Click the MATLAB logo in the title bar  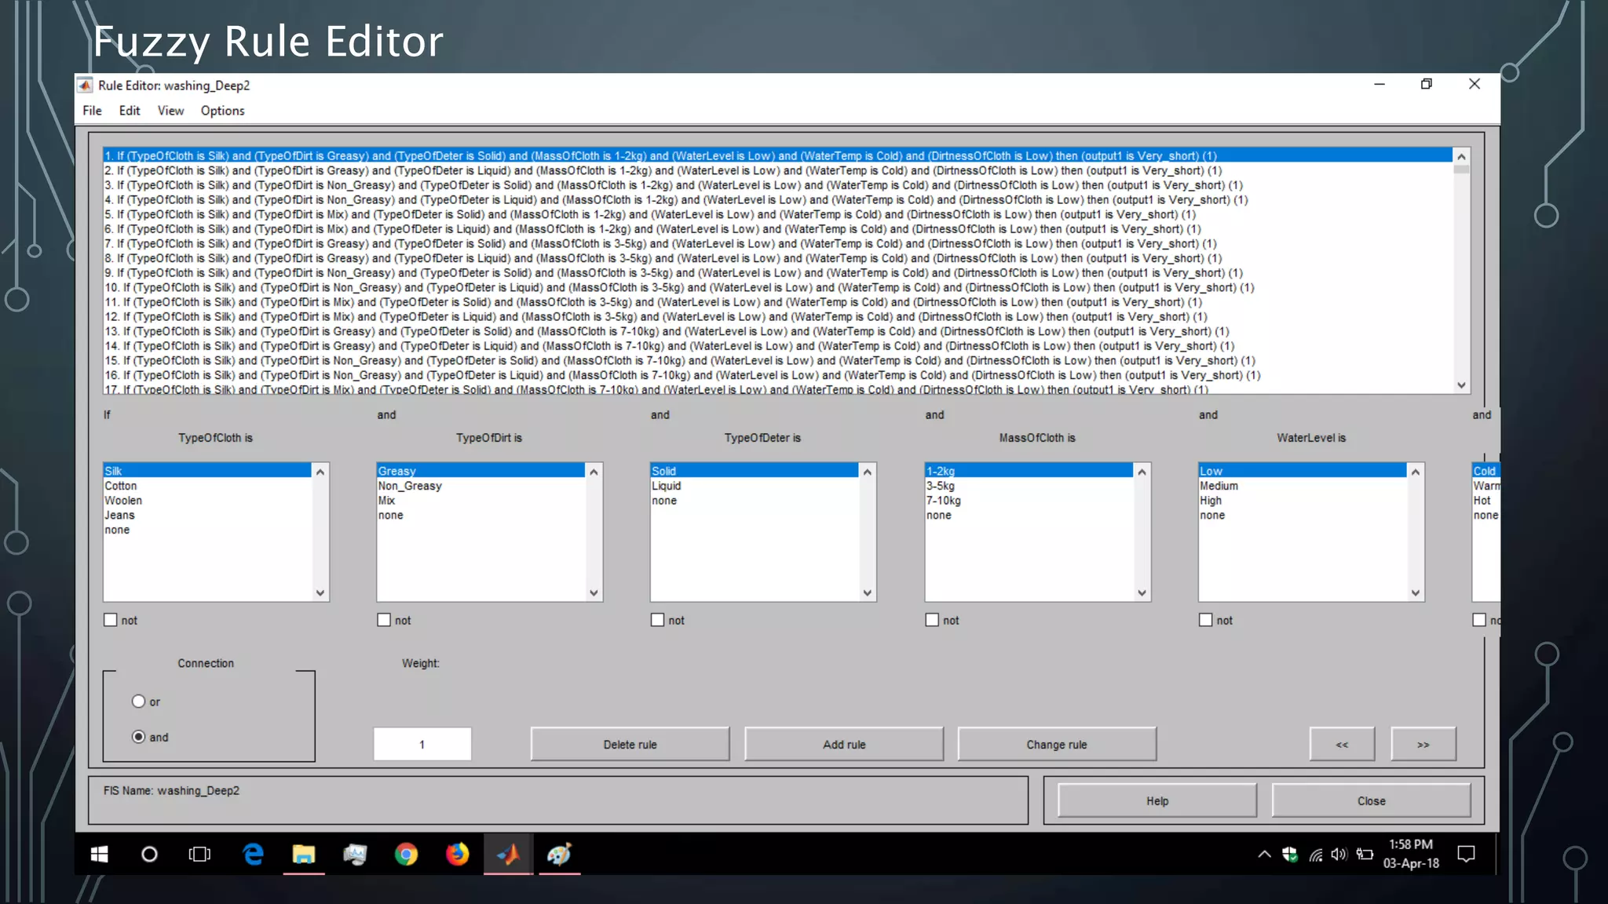click(x=85, y=86)
